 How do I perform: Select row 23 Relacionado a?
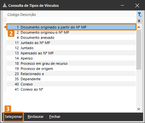(71, 74)
